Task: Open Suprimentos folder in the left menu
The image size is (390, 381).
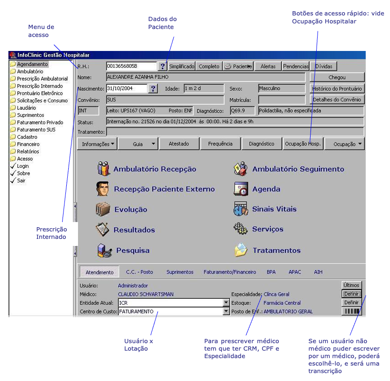Action: [28, 115]
